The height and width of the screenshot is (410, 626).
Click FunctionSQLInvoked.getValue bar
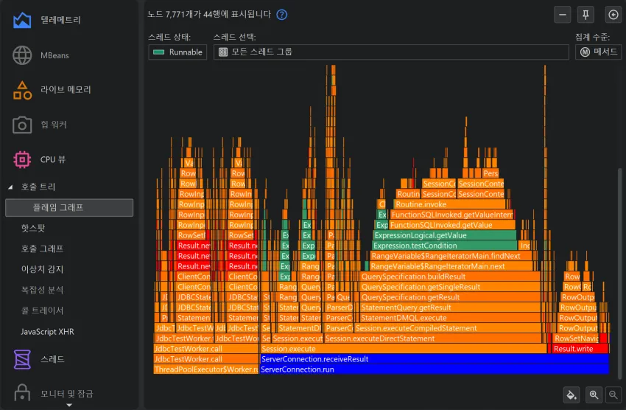point(452,225)
